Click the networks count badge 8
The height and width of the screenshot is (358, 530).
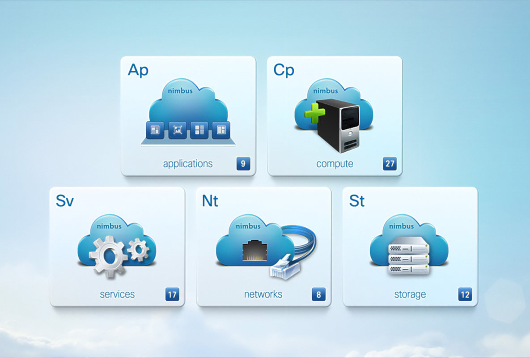[x=318, y=294]
